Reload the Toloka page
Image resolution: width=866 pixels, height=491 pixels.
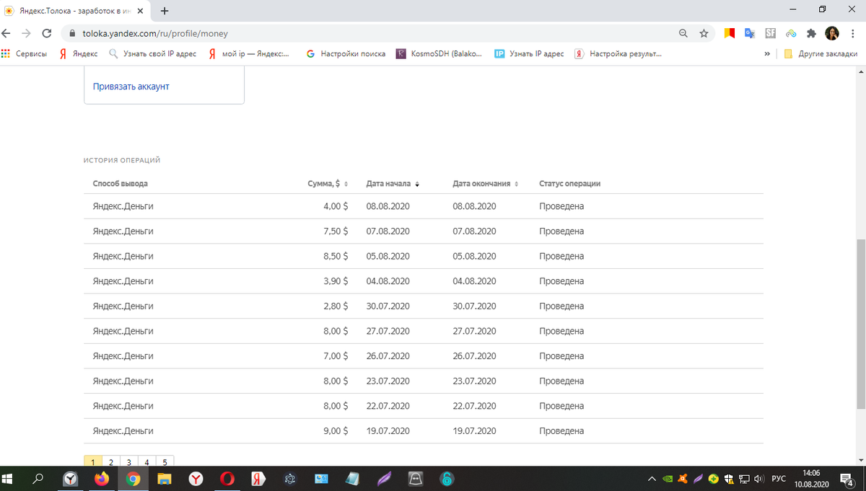(x=47, y=33)
